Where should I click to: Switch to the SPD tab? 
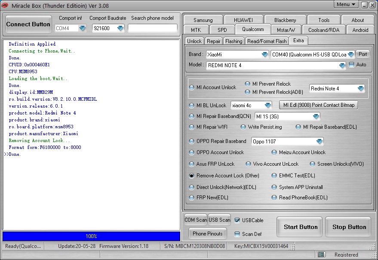point(222,30)
